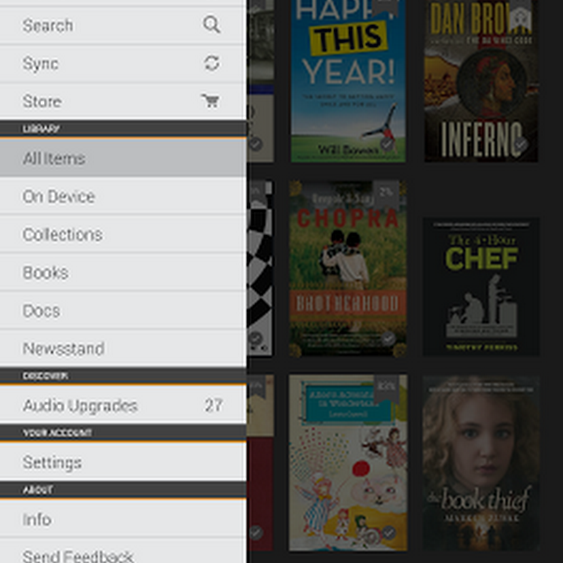Click the Search magnifier icon
The height and width of the screenshot is (563, 563).
[211, 25]
